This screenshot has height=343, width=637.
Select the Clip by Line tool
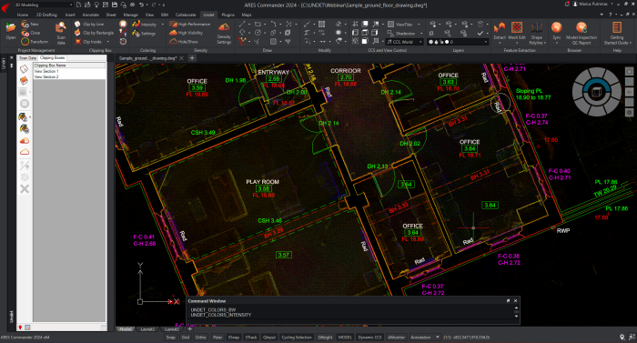pos(89,24)
